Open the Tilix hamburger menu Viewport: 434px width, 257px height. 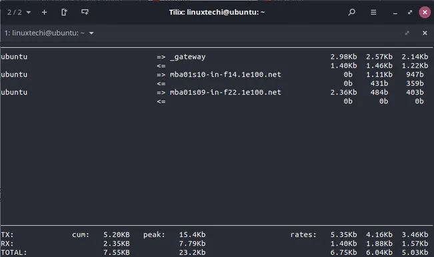[373, 13]
